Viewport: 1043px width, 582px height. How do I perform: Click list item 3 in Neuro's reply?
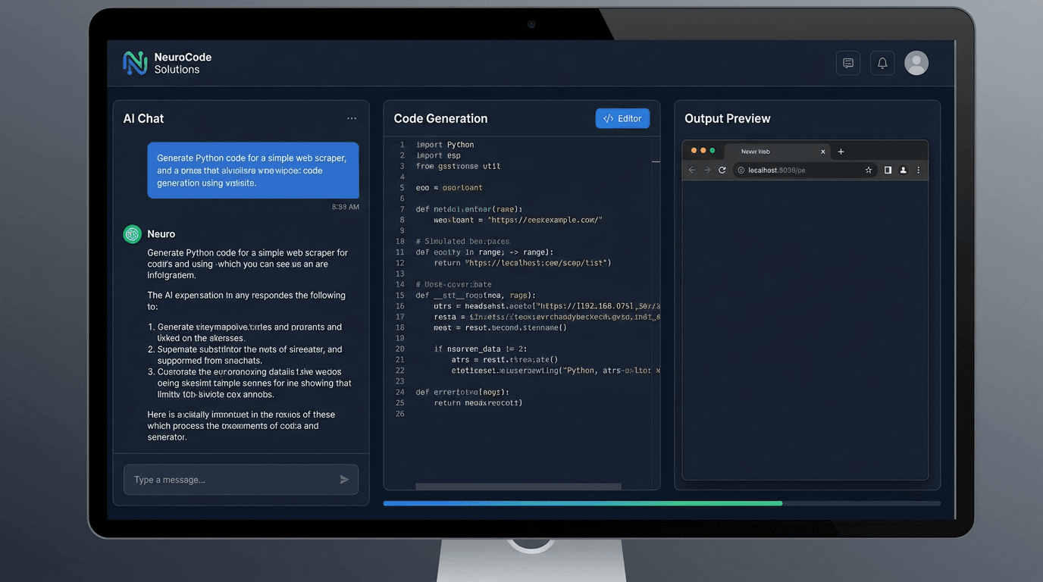pos(249,383)
